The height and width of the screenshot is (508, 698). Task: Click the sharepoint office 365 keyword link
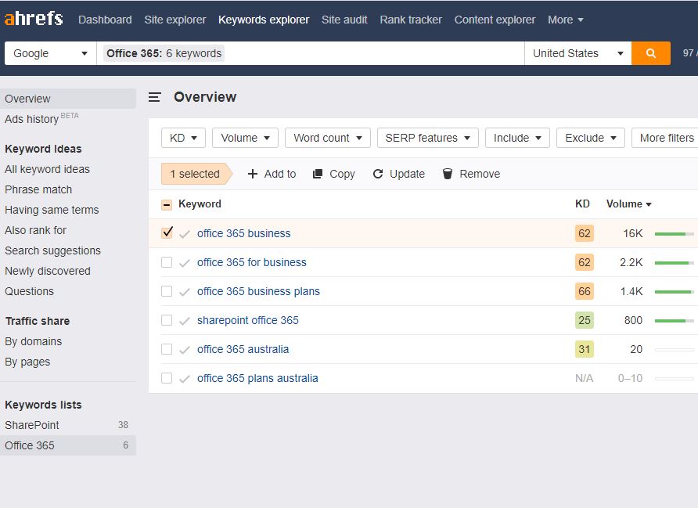click(x=248, y=320)
